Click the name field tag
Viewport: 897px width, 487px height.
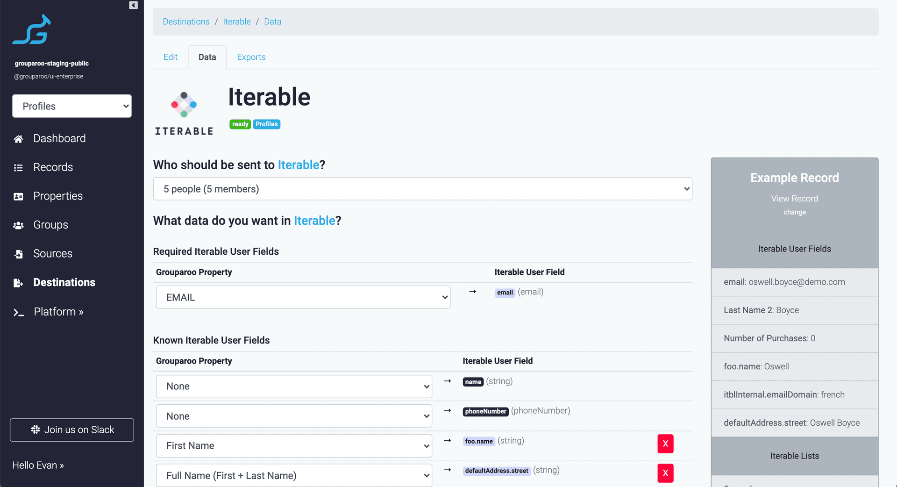pos(473,382)
